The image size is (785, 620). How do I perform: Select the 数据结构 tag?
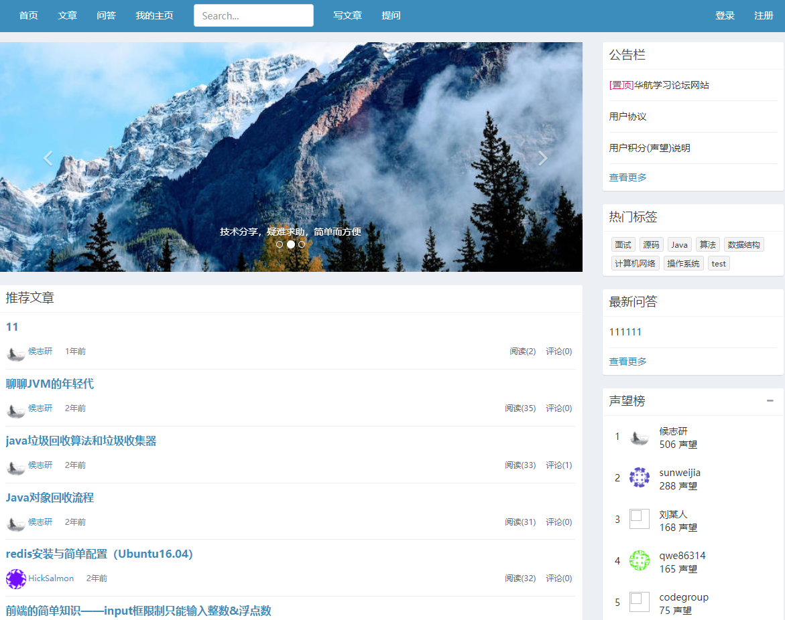click(743, 244)
